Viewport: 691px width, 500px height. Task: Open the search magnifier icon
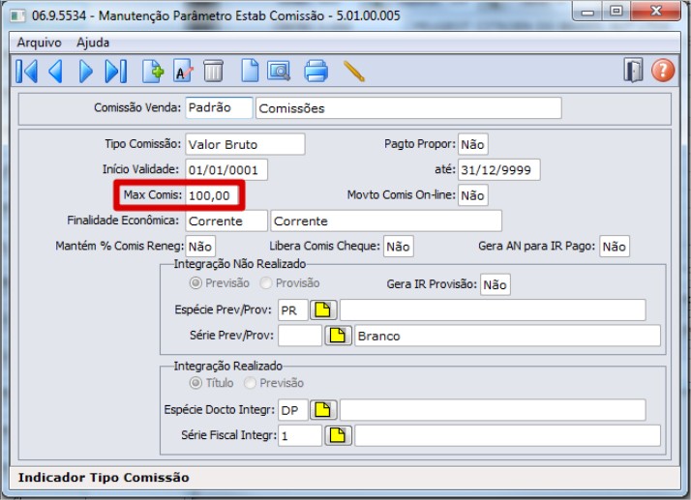pyautogui.click(x=279, y=71)
